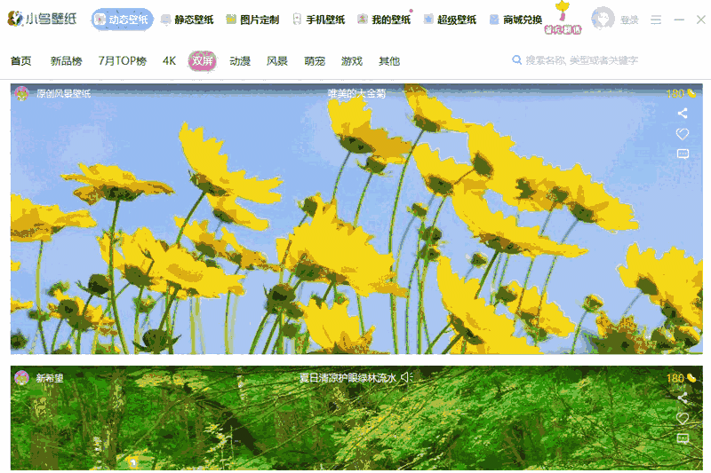The height and width of the screenshot is (473, 711).
Task: Click the 夏日清凉护眼绿林流水 title
Action: pos(348,377)
